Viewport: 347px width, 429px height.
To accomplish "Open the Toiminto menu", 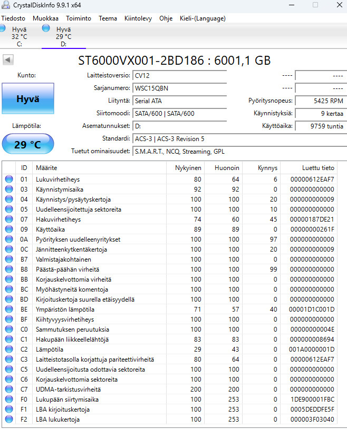I will 79,18.
